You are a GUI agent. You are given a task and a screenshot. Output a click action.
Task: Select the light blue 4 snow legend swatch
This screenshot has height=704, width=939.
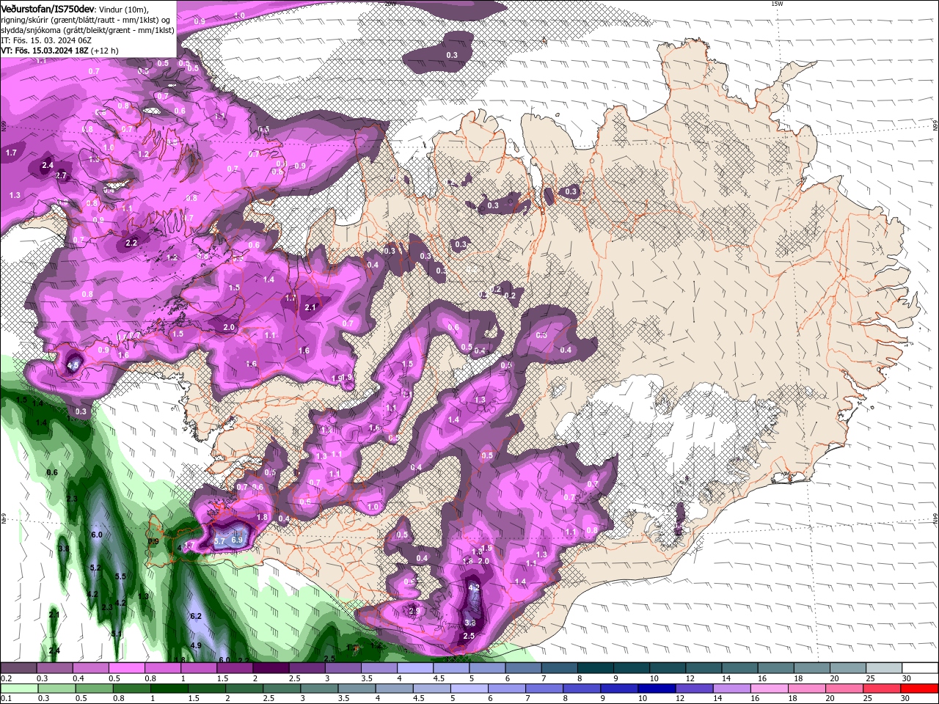[416, 668]
